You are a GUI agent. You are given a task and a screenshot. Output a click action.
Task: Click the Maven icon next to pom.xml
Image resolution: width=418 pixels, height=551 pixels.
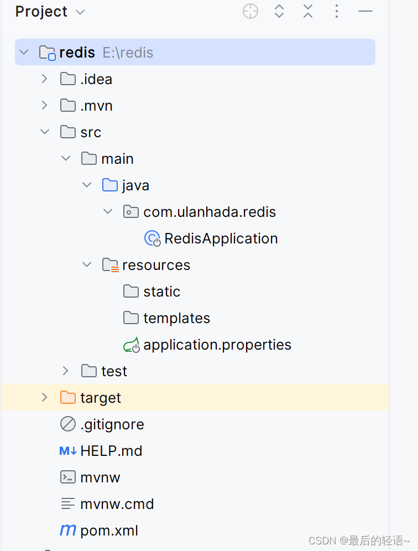[x=67, y=530]
